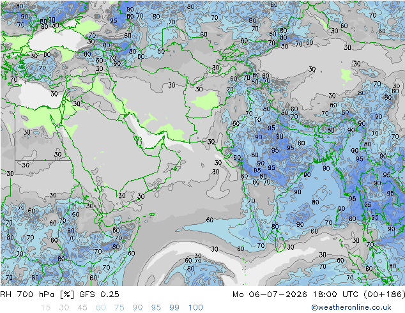Click the legend value 99
405x313 pixels.
click(174, 308)
